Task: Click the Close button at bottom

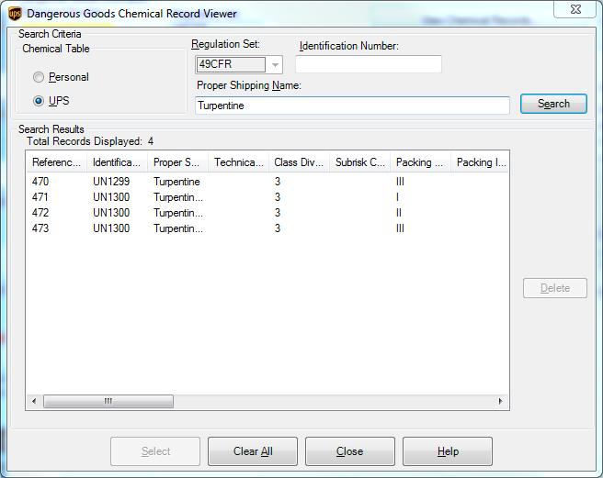Action: point(350,451)
